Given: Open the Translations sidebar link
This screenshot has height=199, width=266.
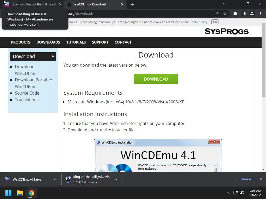Looking at the screenshot, I should 27,100.
